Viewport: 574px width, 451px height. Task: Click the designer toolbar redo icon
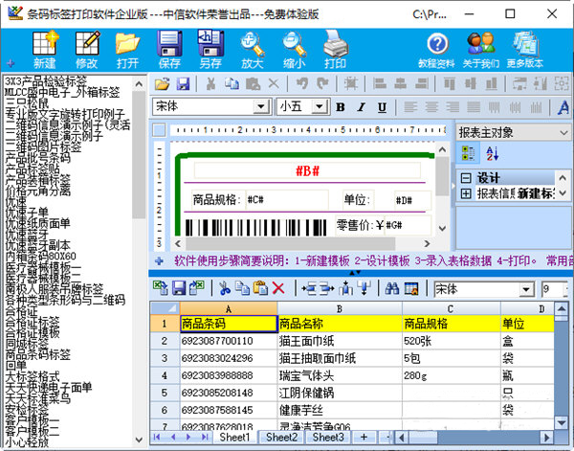tap(322, 84)
